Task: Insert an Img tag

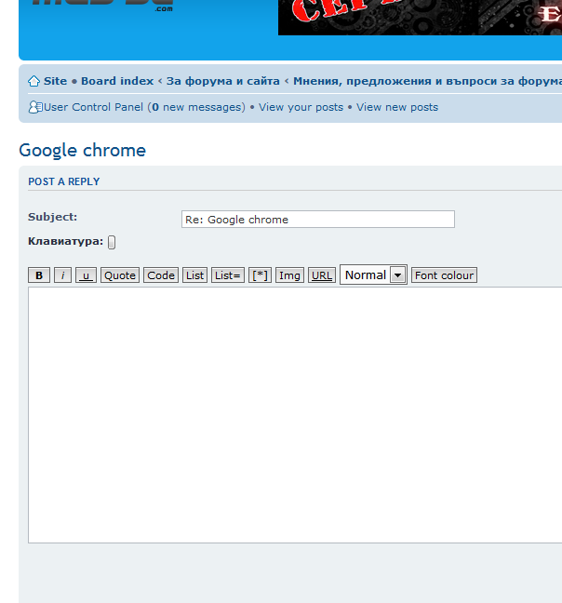Action: [x=290, y=275]
